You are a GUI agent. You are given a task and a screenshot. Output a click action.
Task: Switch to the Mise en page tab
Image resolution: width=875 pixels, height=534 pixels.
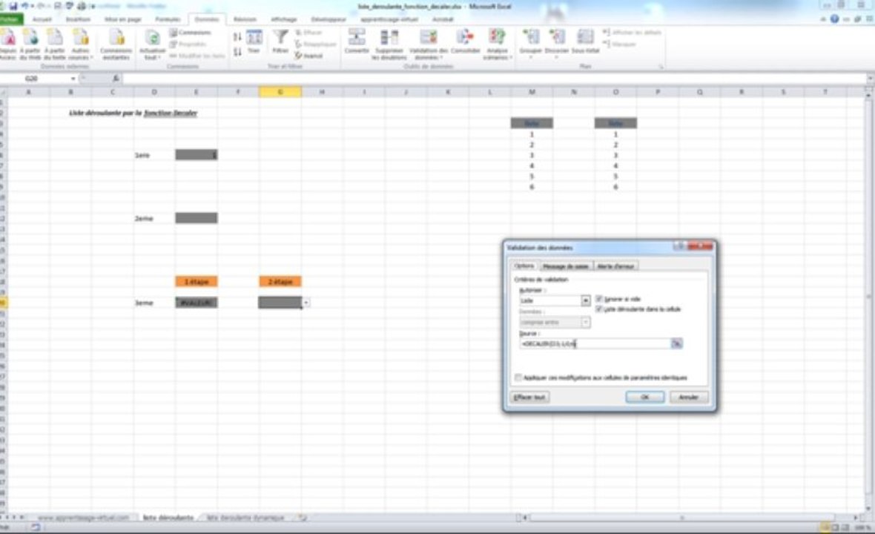coord(123,19)
